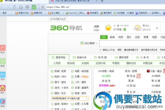Select the 图片 search tab
This screenshot has height=110, width=165.
click(129, 37)
